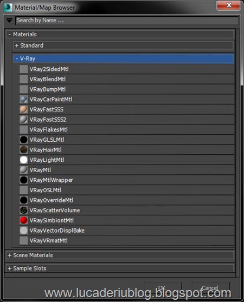Expand the Sample Slots group
Viewport: 244px width, 302px height.
tap(10, 268)
